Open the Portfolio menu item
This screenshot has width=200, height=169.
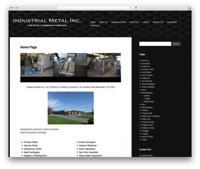tap(134, 22)
